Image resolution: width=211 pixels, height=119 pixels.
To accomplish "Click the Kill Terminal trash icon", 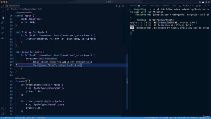I will (200, 6).
